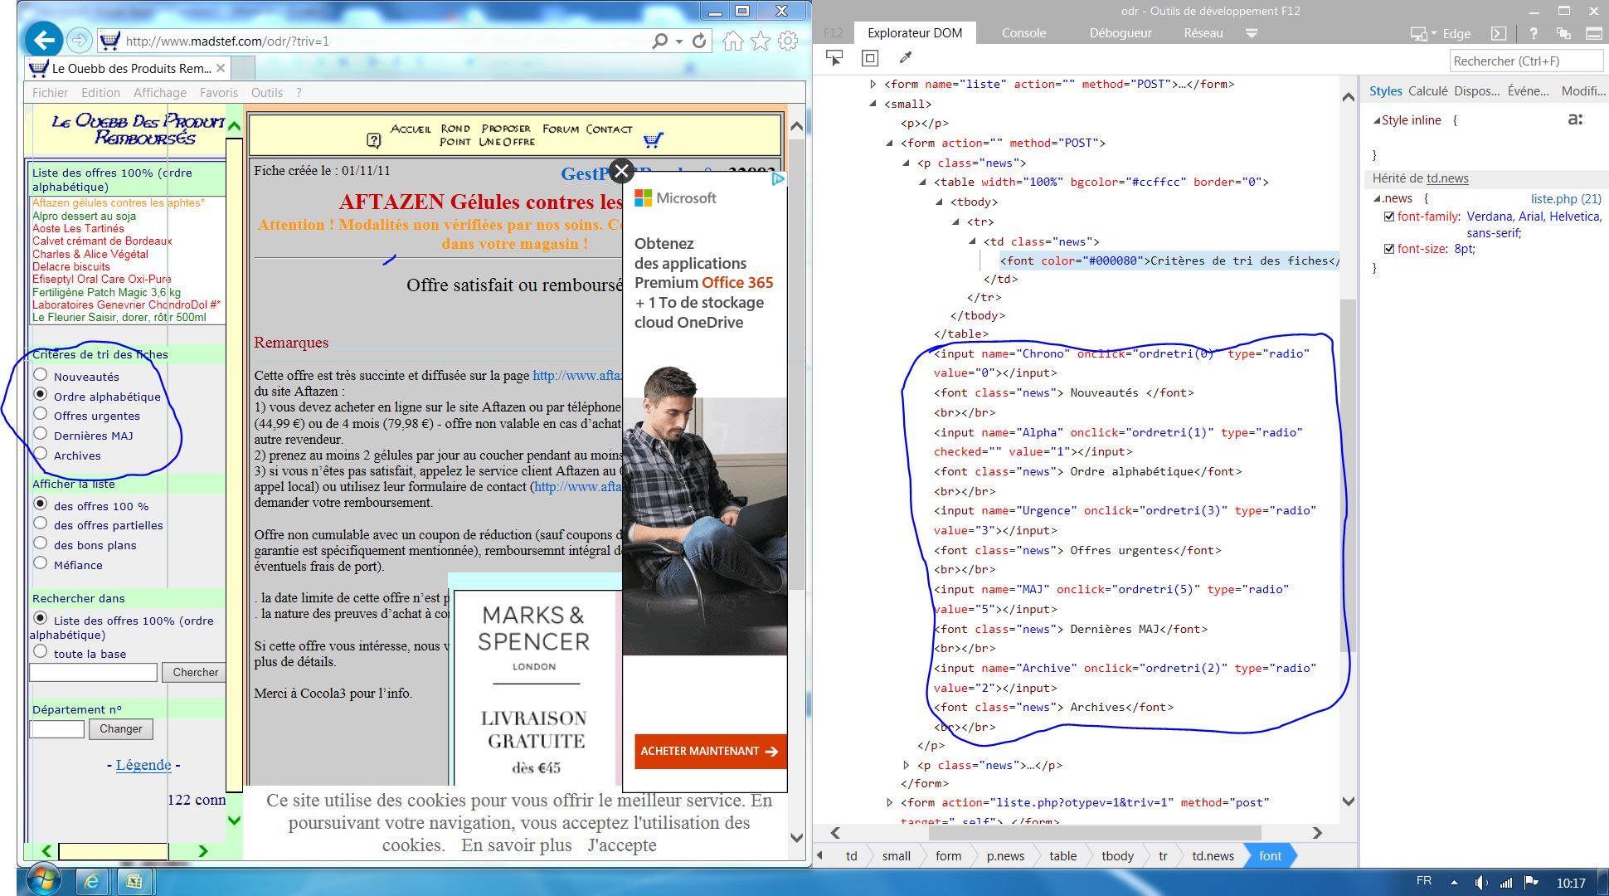Screen dimensions: 1609x896
Task: Click the Chercher button in sidebar
Action: click(193, 672)
